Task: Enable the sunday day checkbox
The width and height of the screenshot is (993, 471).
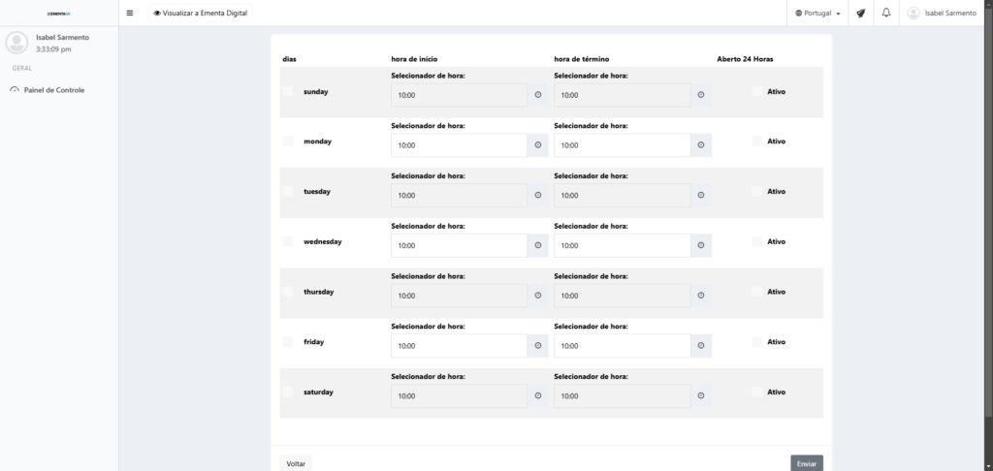Action: click(x=287, y=91)
